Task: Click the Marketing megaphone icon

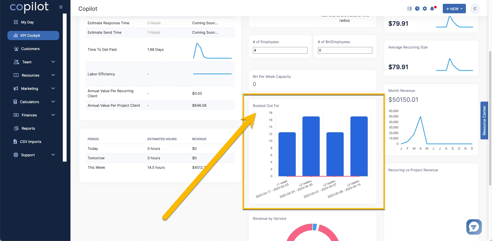Action: (16, 89)
